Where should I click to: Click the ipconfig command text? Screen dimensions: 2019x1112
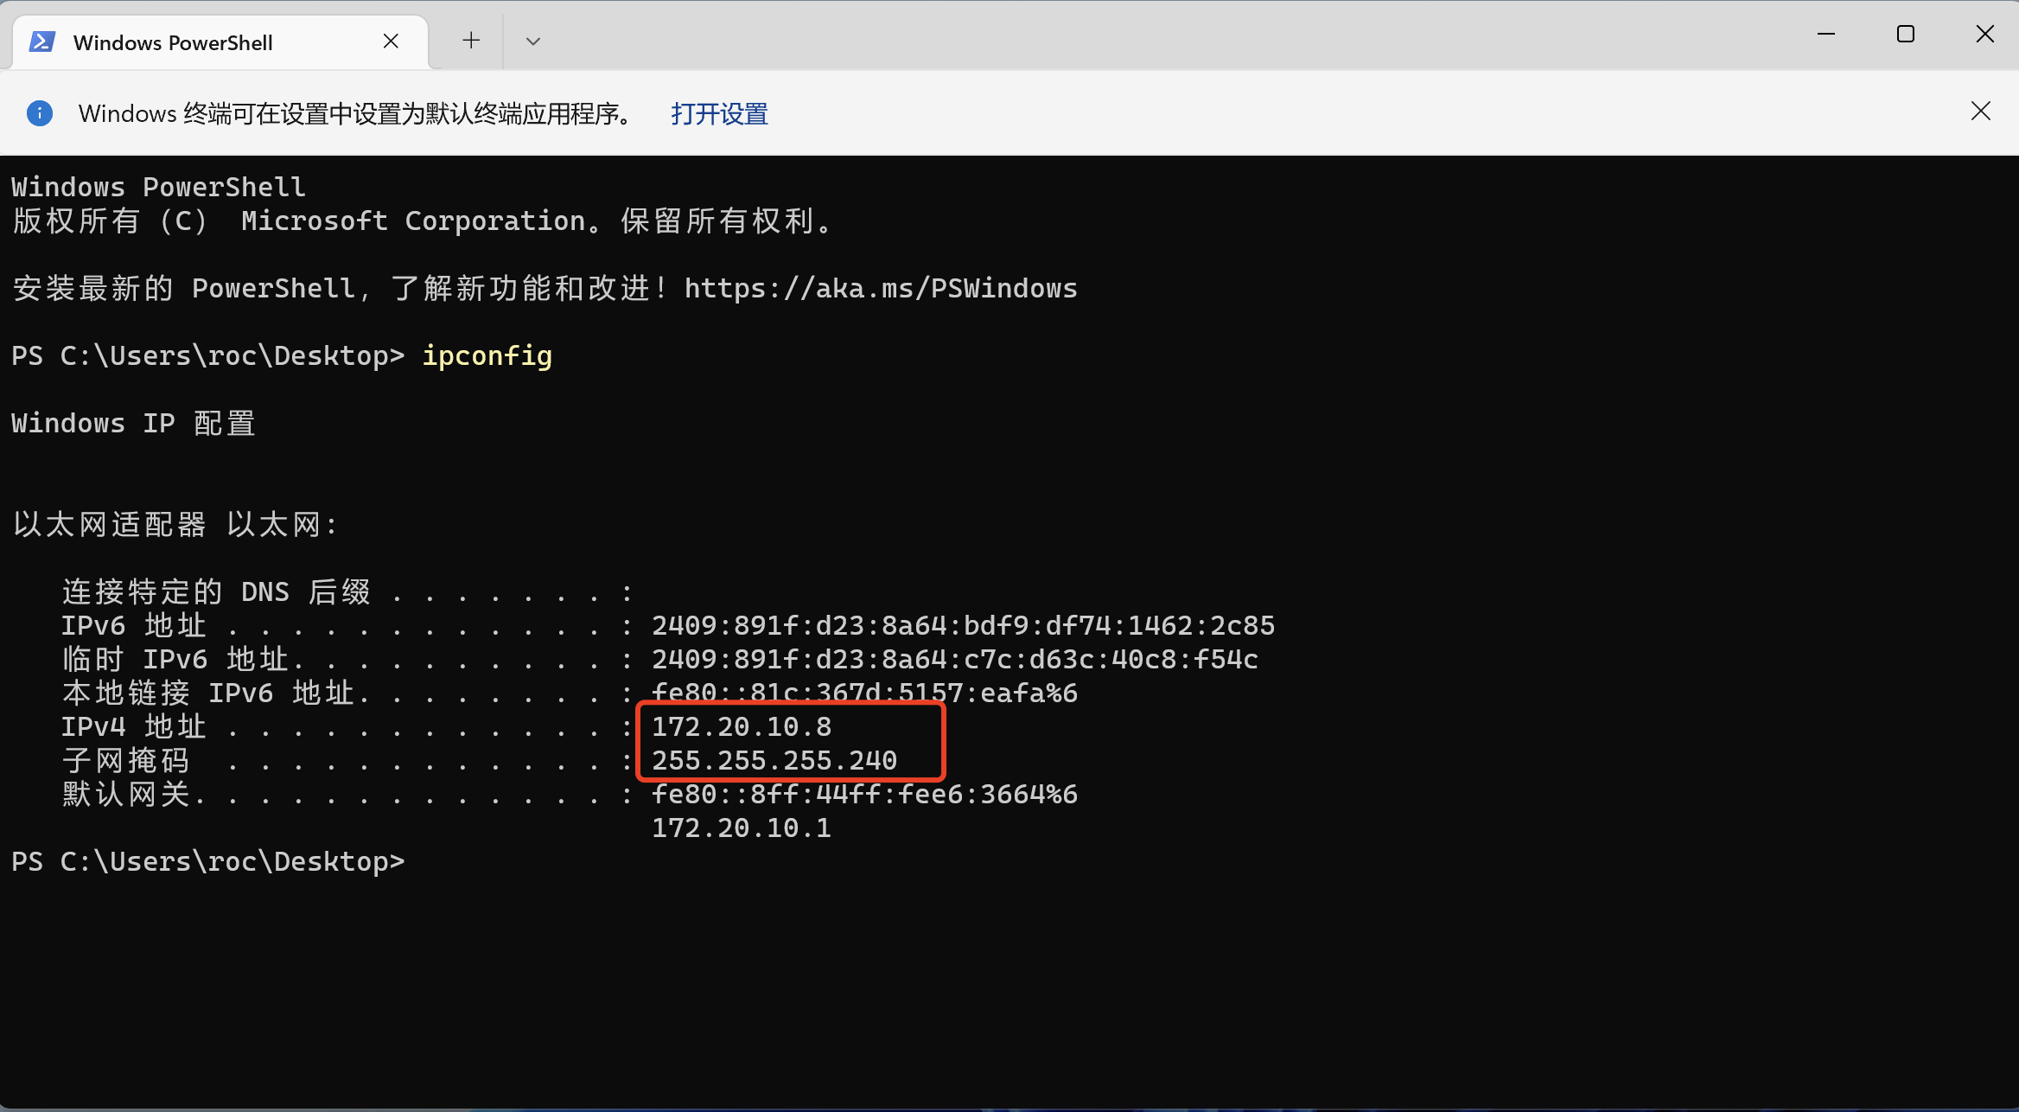pos(487,355)
